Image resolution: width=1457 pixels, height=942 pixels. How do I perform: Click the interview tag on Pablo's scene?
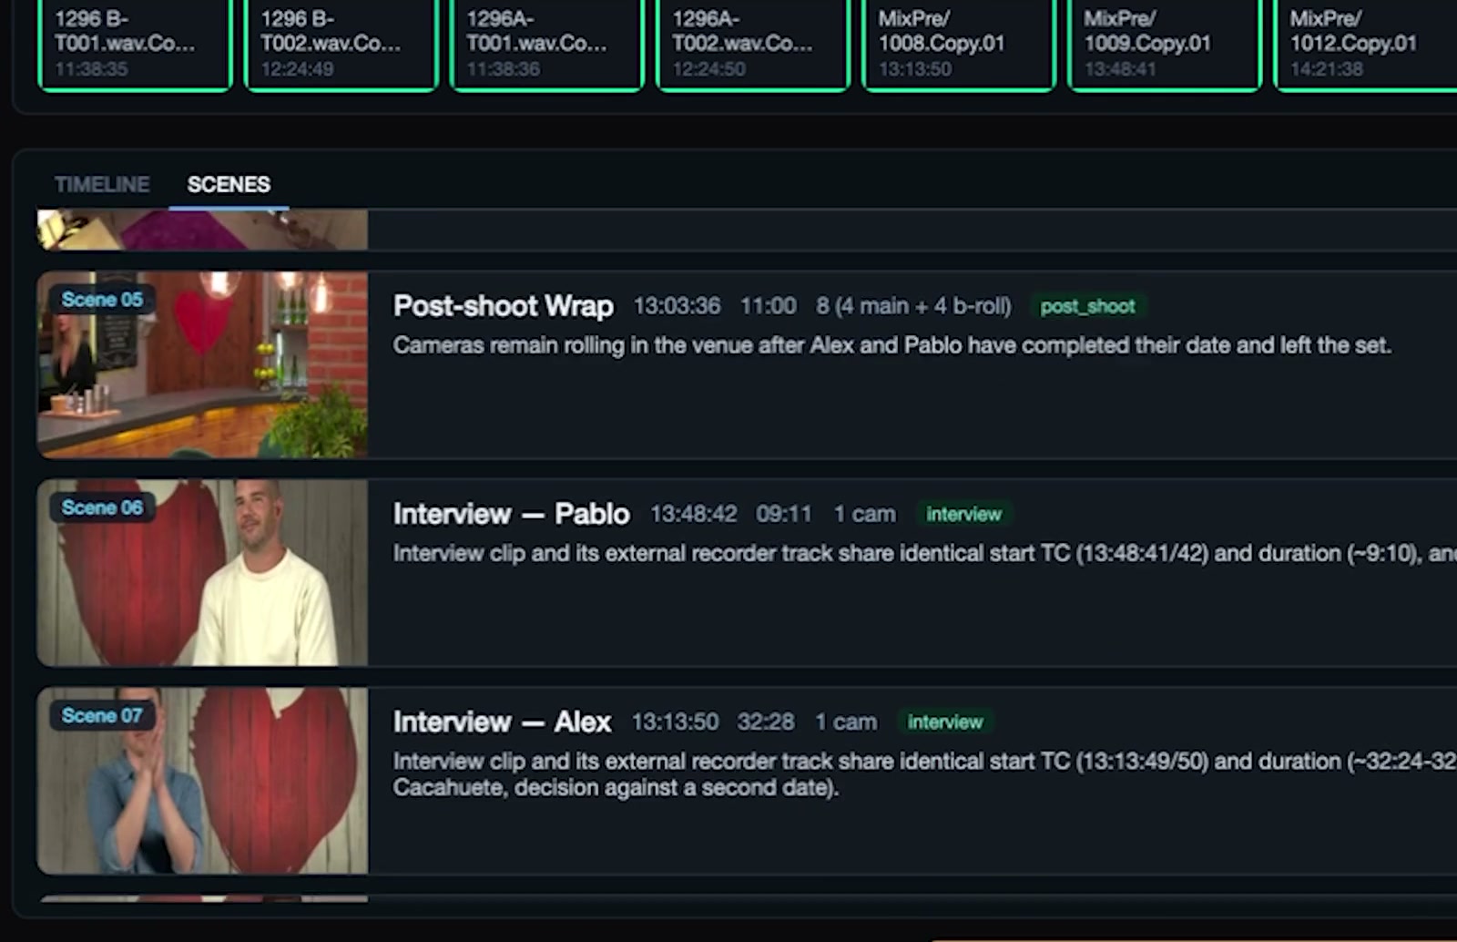(963, 514)
